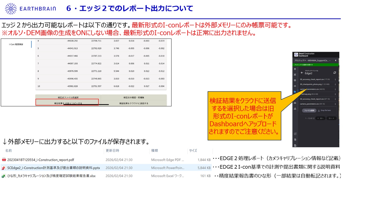This screenshot has height=206, width=378.
Task: Select the blue folder icon in Dashboard sidebar
Action: [x=295, y=92]
